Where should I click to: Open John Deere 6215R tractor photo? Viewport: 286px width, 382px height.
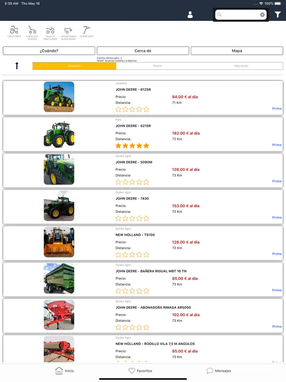point(59,133)
